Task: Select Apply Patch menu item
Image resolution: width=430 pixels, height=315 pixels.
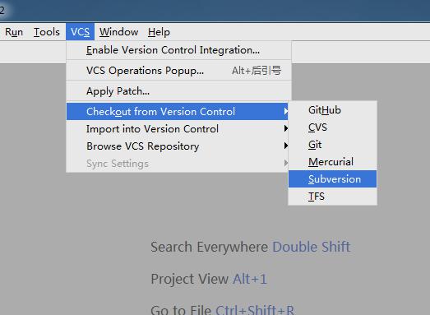Action: tap(178, 91)
